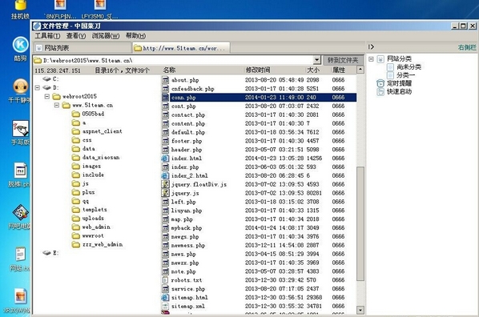The image size is (479, 317).
Task: Open the templets folder icon
Action: pyautogui.click(x=76, y=210)
